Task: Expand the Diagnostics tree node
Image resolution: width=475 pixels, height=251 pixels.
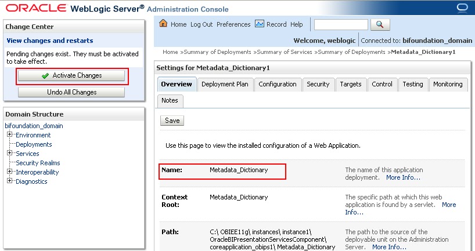Action: [x=9, y=180]
